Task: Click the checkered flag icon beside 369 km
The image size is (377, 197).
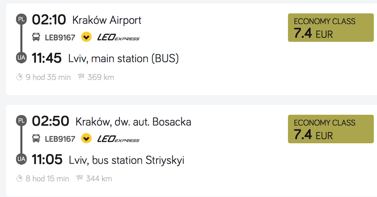Action: pyautogui.click(x=81, y=77)
